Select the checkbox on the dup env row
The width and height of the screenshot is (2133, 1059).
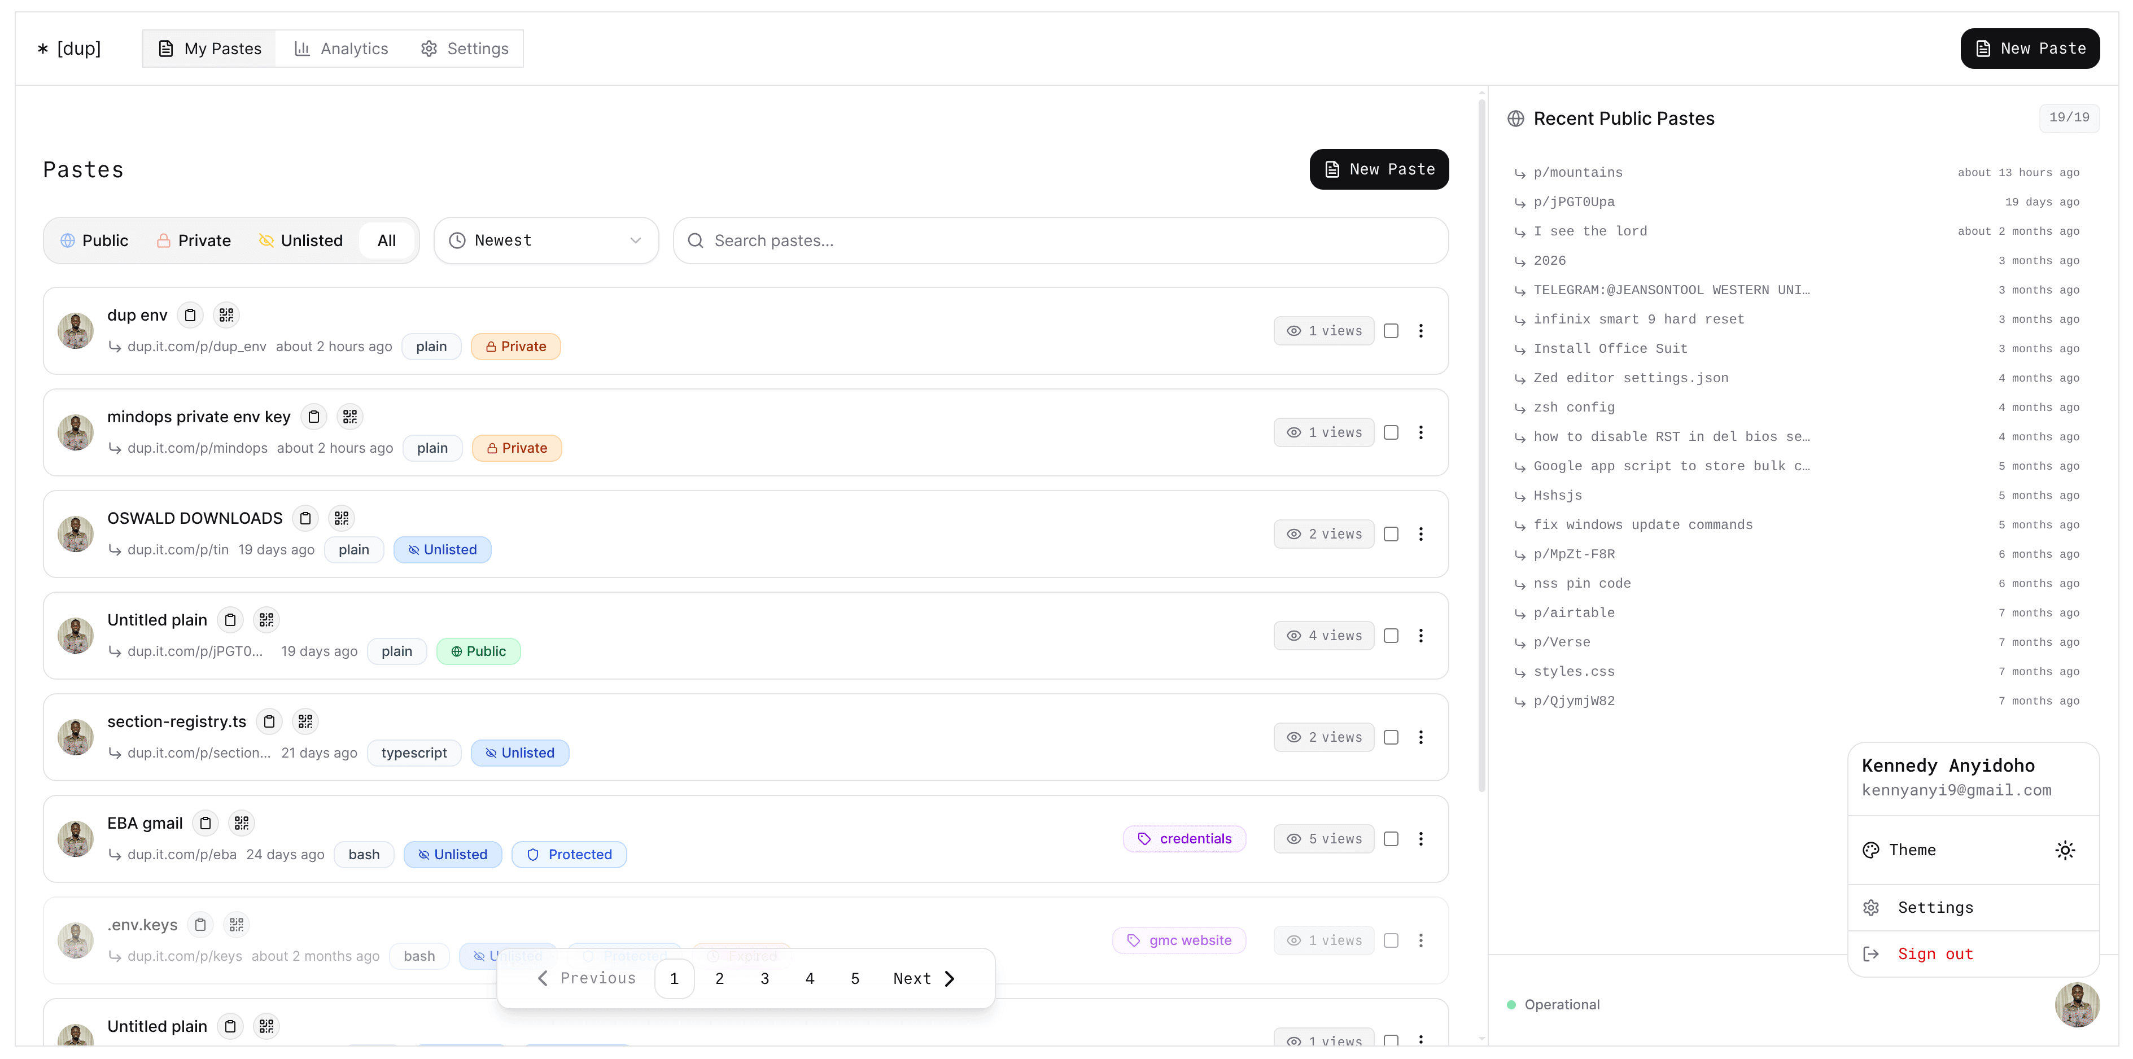1391,330
